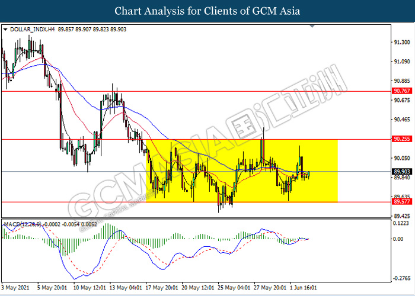Image resolution: width=415 pixels, height=296 pixels.
Task: Click the 25 May 04:01 time label
Action: (234, 287)
